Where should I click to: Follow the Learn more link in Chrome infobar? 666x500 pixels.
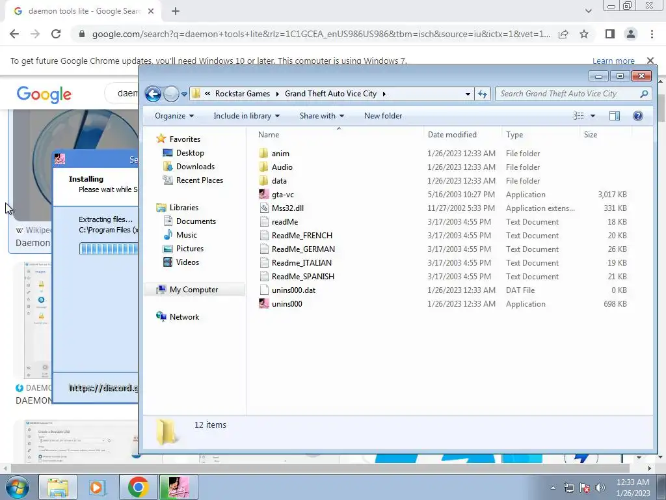tap(613, 61)
